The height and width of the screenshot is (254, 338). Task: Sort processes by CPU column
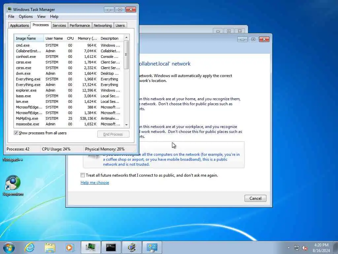tap(70, 38)
